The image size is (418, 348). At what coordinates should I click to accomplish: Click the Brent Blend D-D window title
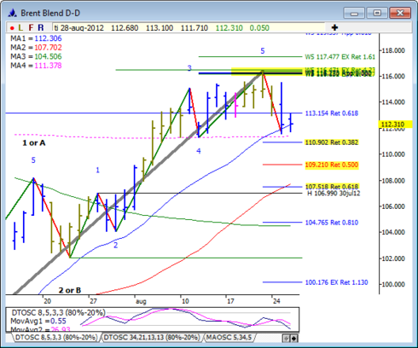point(50,13)
